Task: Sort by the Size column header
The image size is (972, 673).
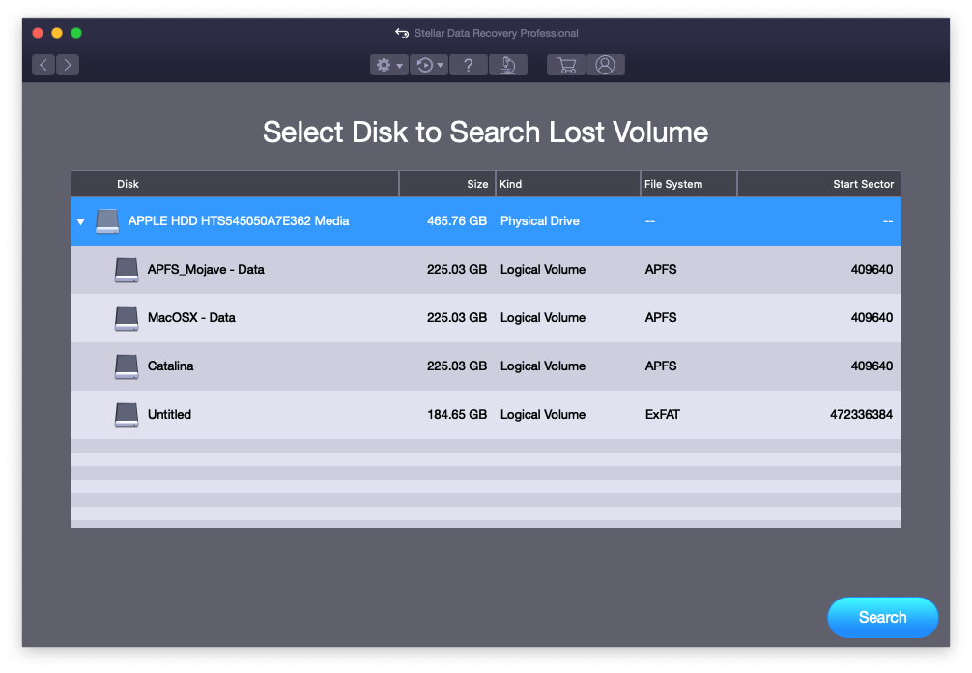Action: tap(447, 185)
